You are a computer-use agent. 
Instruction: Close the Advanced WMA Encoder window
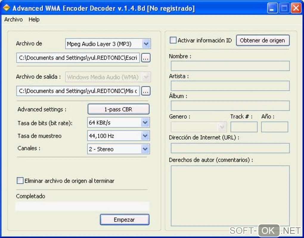click(296, 8)
